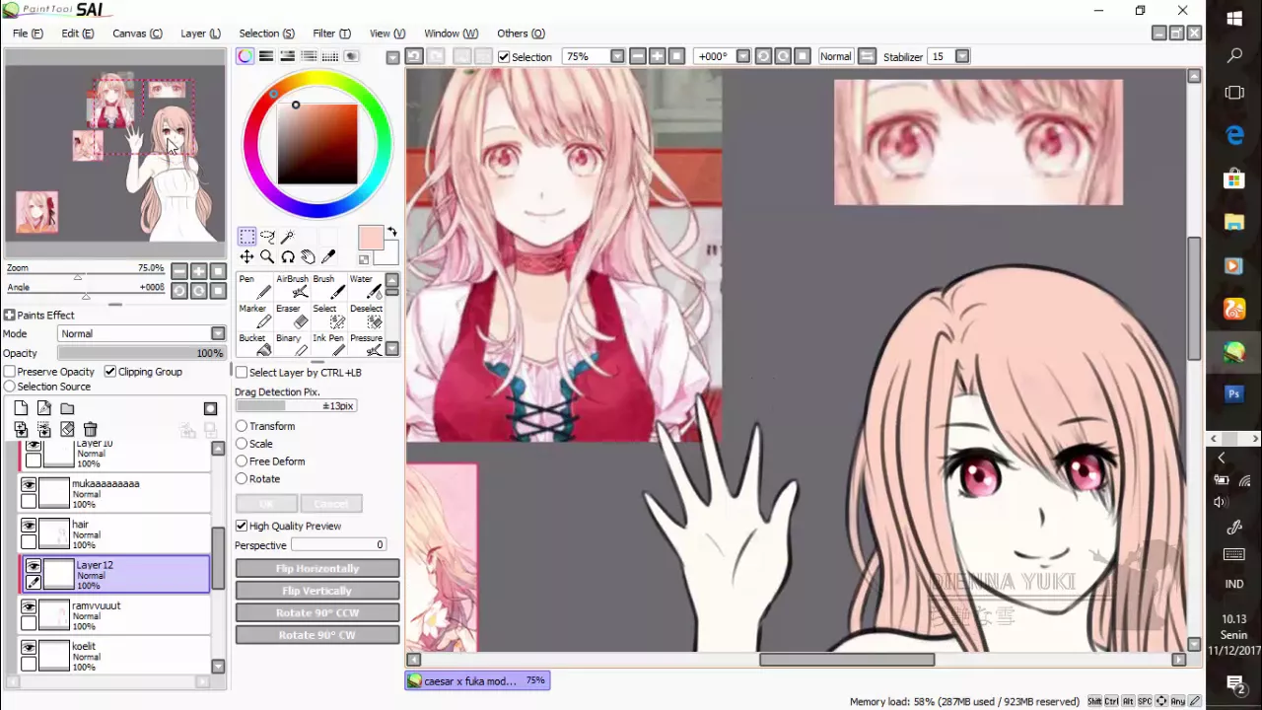The width and height of the screenshot is (1262, 710).
Task: Show the swatches grid panel
Action: (330, 56)
